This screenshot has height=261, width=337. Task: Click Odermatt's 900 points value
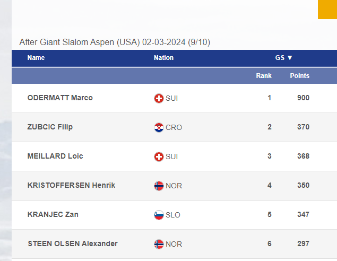point(303,98)
